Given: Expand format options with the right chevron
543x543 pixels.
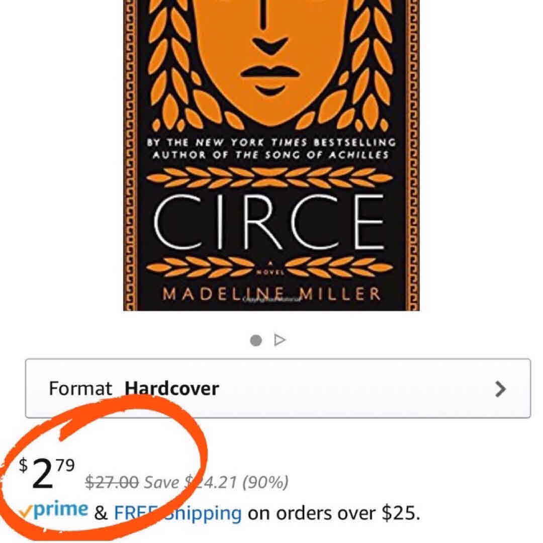Looking at the screenshot, I should pos(500,389).
